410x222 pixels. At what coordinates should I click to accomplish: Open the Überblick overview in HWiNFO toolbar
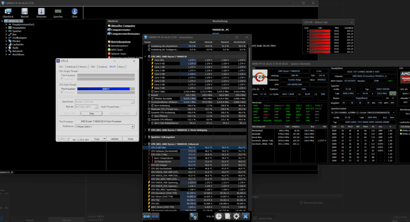(8, 13)
